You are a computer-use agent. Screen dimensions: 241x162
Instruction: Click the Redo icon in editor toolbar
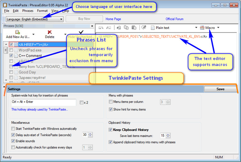coord(109,28)
